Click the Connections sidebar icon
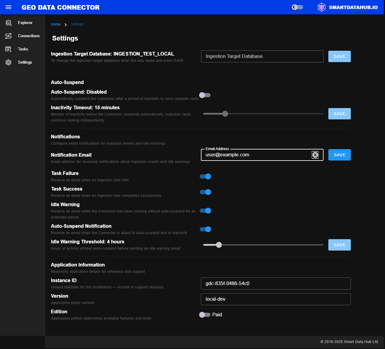Image resolution: width=385 pixels, height=349 pixels. pos(8,36)
